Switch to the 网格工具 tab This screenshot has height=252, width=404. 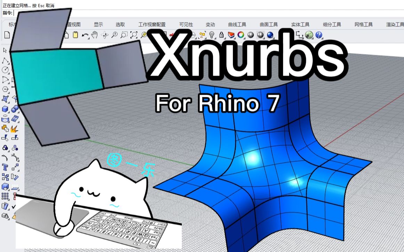[364, 24]
